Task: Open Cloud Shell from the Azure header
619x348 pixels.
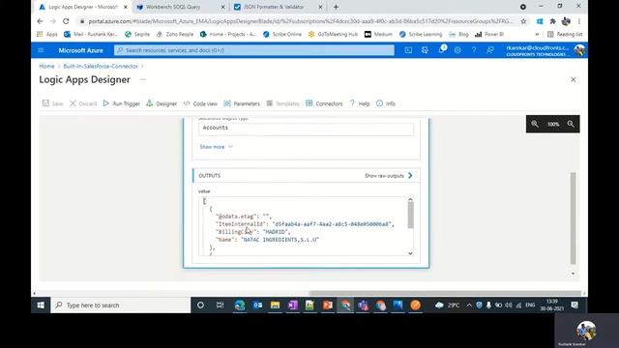Action: tap(408, 50)
